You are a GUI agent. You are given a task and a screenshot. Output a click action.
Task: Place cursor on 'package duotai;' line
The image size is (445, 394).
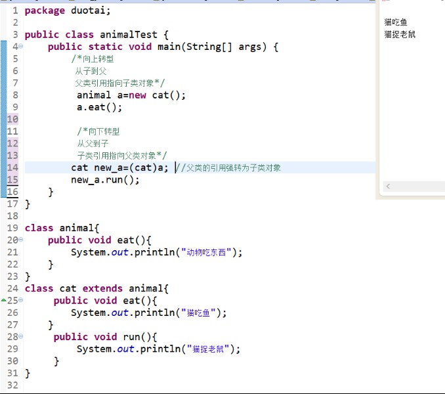point(68,11)
